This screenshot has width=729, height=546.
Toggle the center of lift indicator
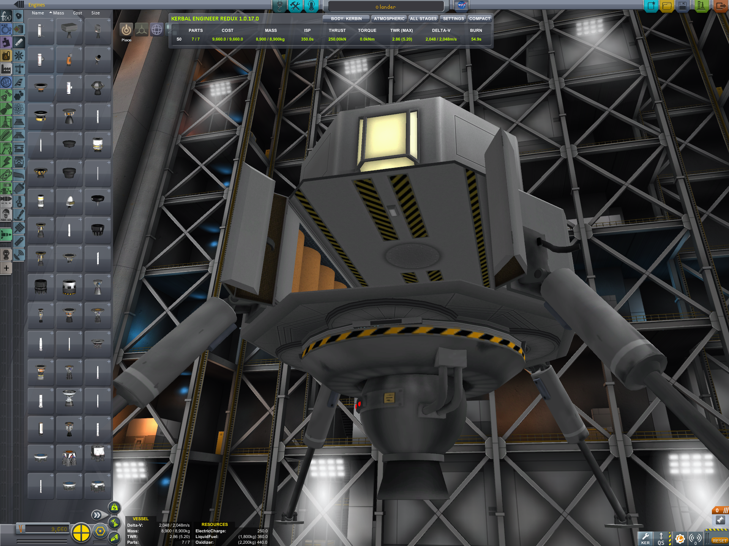point(114,538)
